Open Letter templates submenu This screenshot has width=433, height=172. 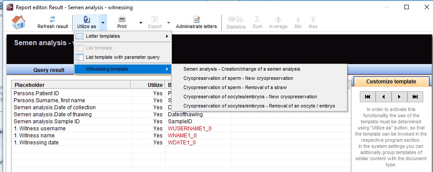pyautogui.click(x=123, y=36)
